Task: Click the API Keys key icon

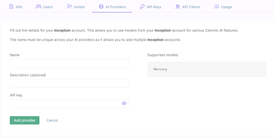Action: coord(142,7)
